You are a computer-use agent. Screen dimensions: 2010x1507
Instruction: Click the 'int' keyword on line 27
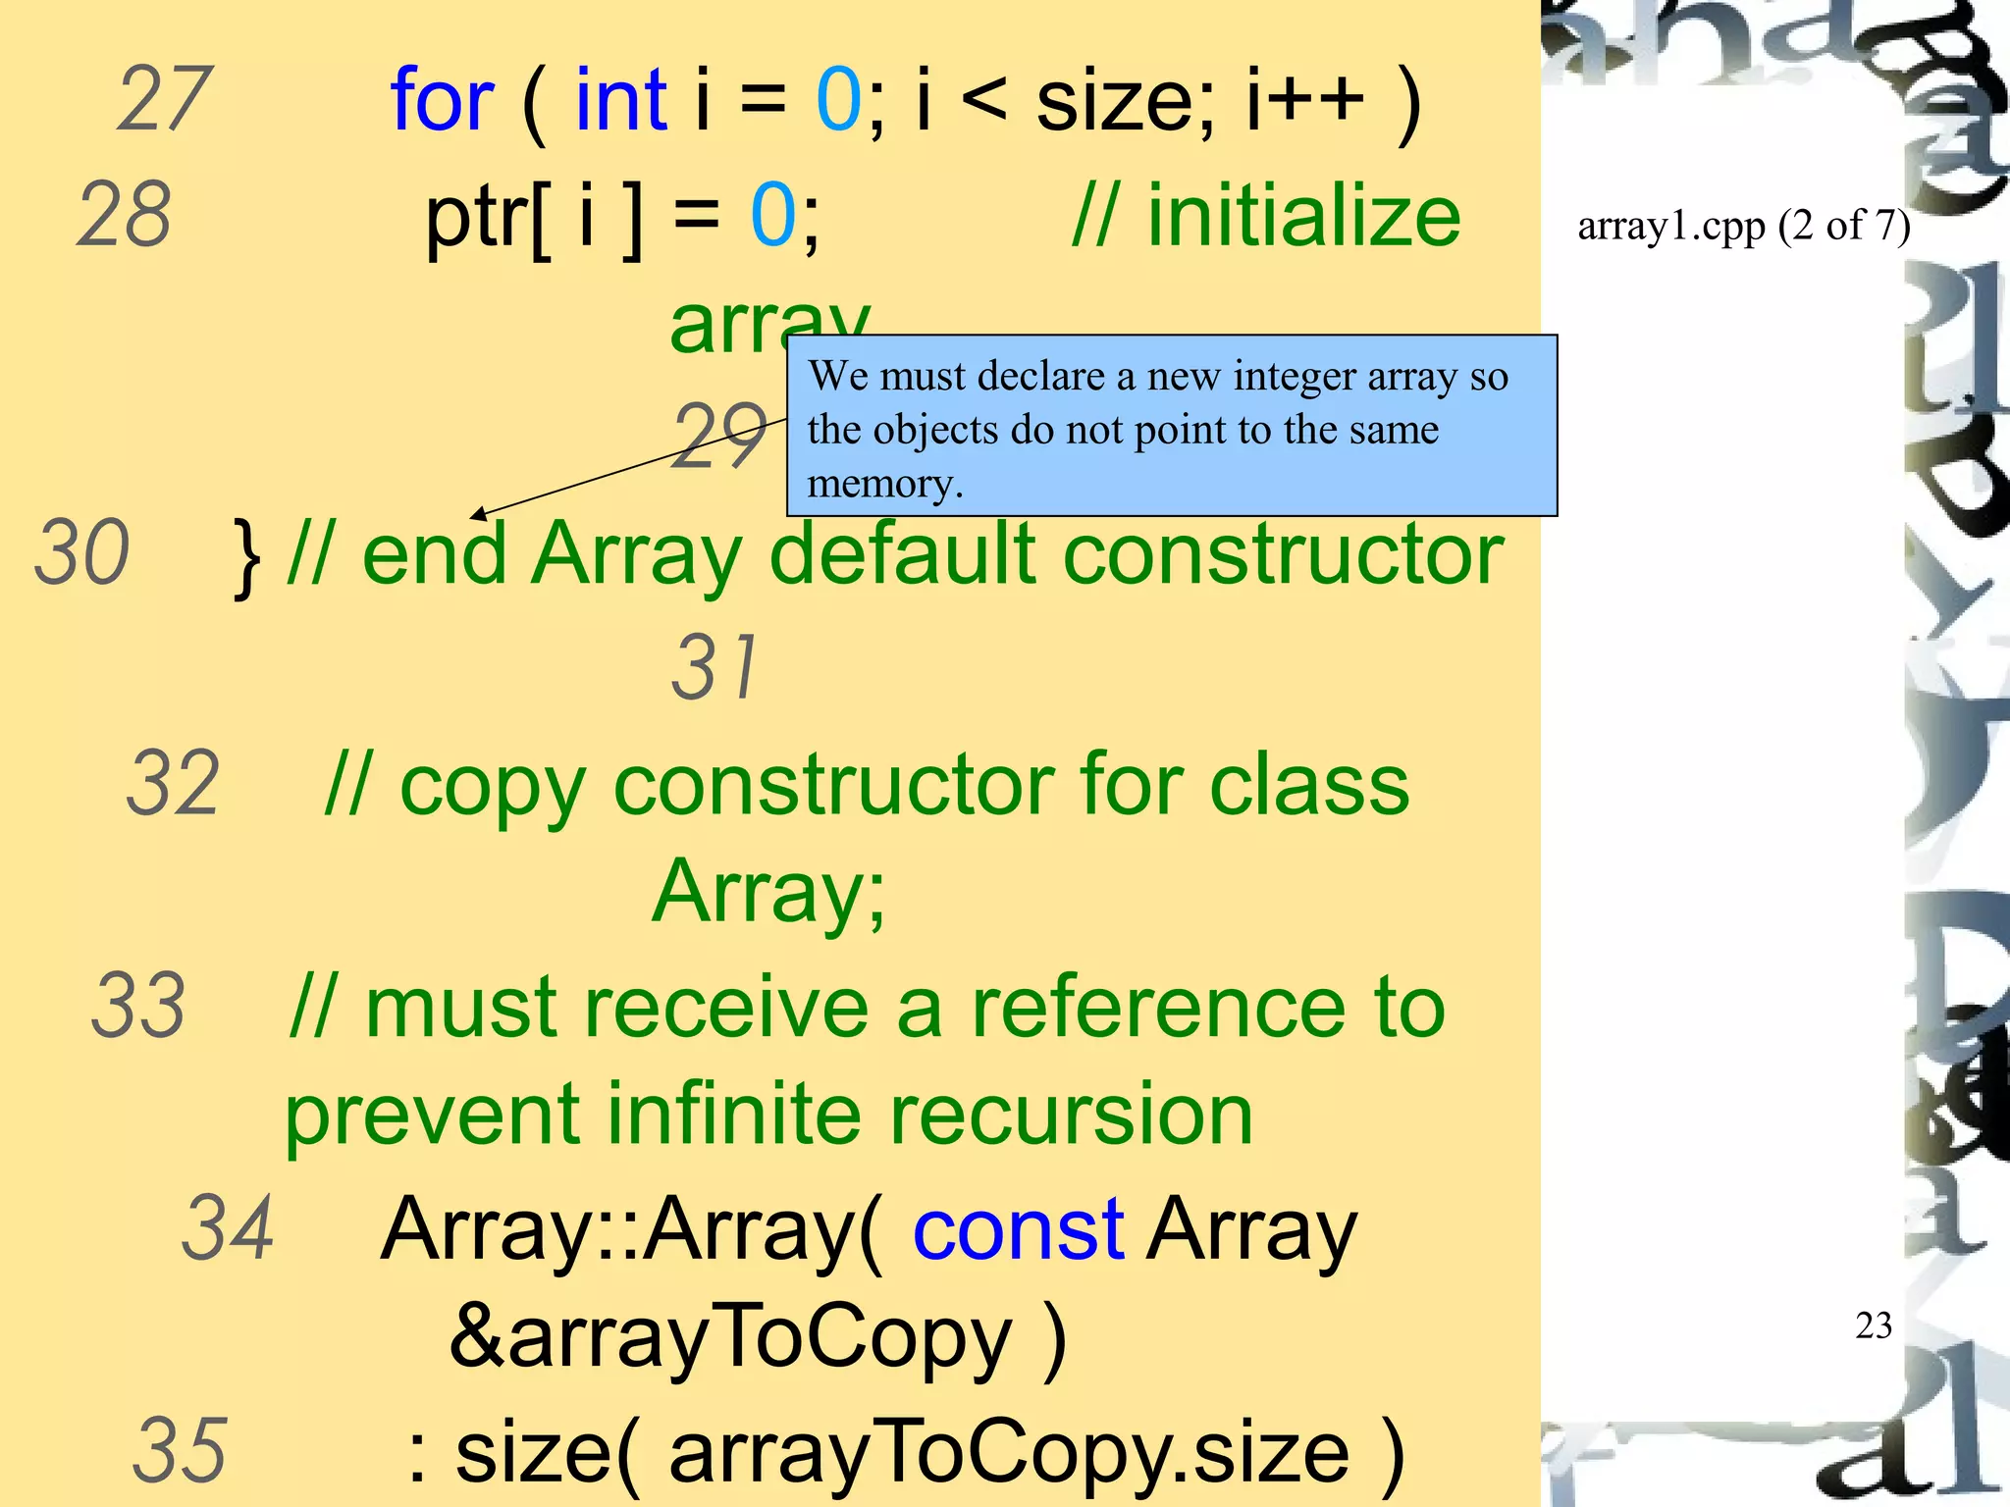tap(621, 99)
